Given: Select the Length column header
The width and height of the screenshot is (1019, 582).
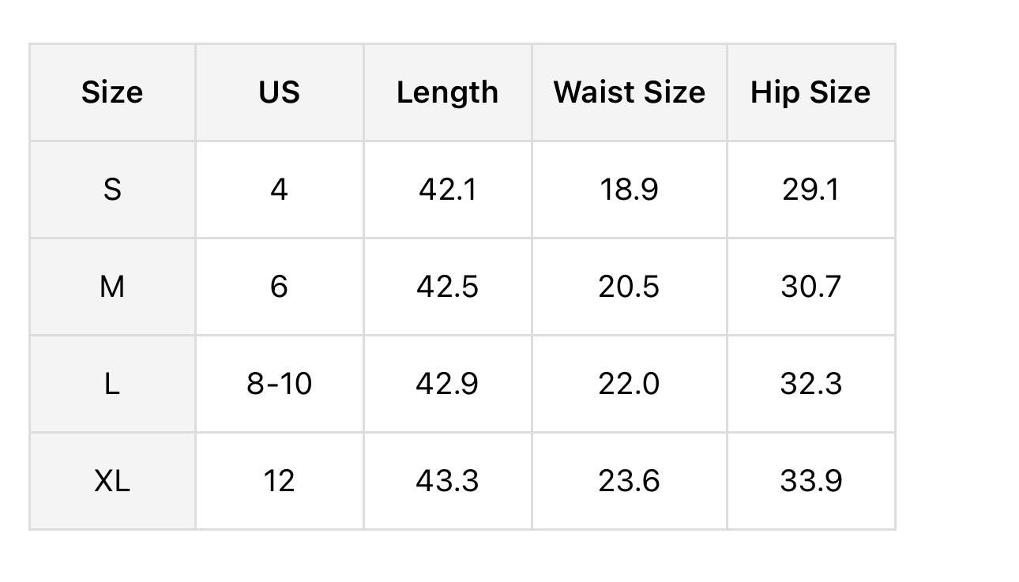Looking at the screenshot, I should click(x=447, y=92).
